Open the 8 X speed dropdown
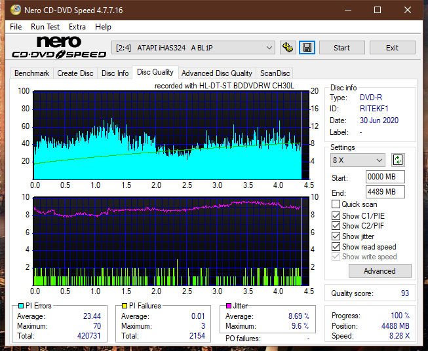 click(x=358, y=160)
